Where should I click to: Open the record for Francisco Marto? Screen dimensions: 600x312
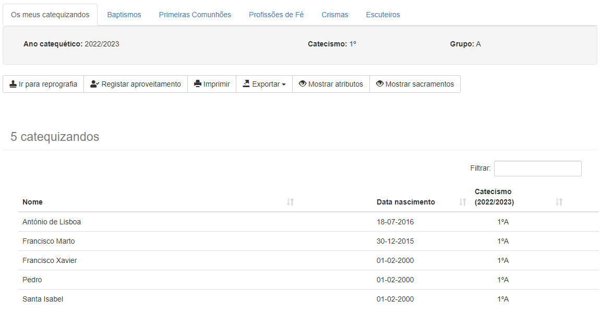49,241
